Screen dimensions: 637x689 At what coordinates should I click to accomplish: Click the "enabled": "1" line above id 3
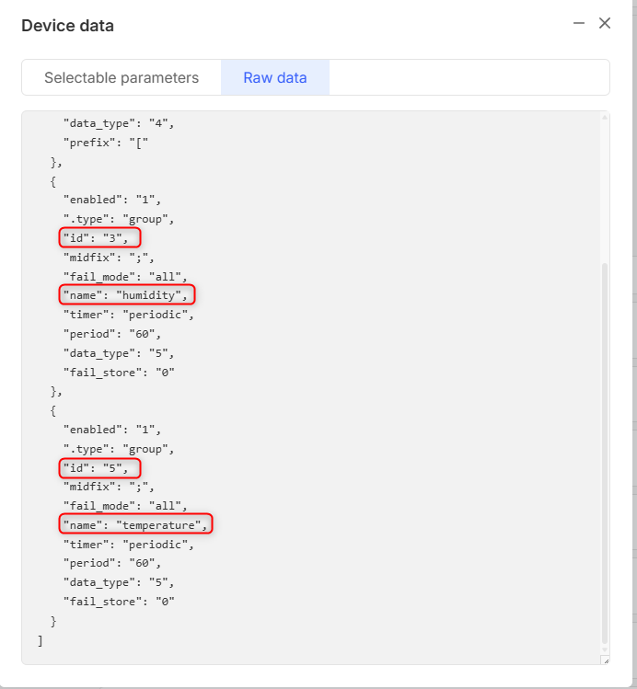pyautogui.click(x=111, y=199)
